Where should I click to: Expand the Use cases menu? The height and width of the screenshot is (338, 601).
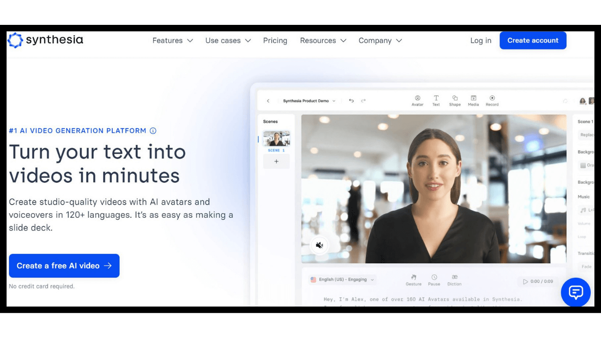coord(228,41)
